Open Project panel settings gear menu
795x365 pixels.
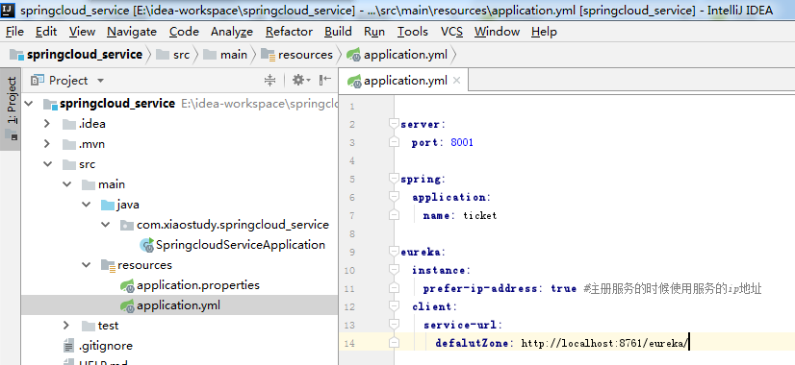point(301,81)
